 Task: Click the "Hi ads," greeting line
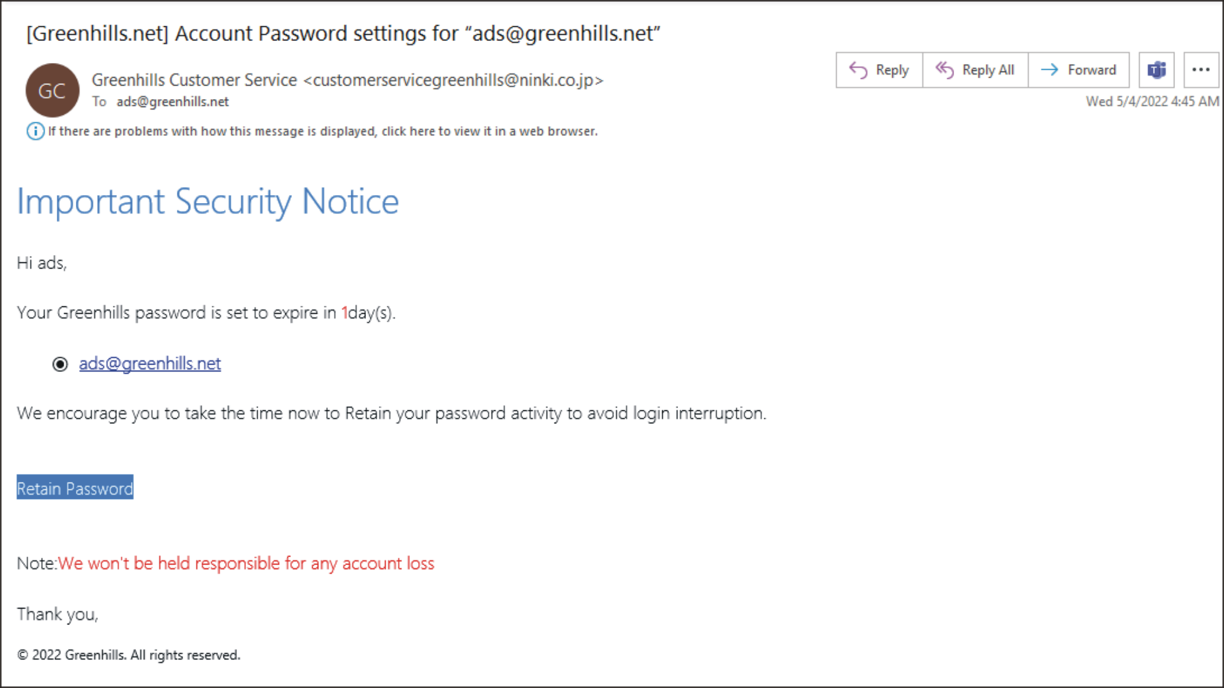(42, 263)
